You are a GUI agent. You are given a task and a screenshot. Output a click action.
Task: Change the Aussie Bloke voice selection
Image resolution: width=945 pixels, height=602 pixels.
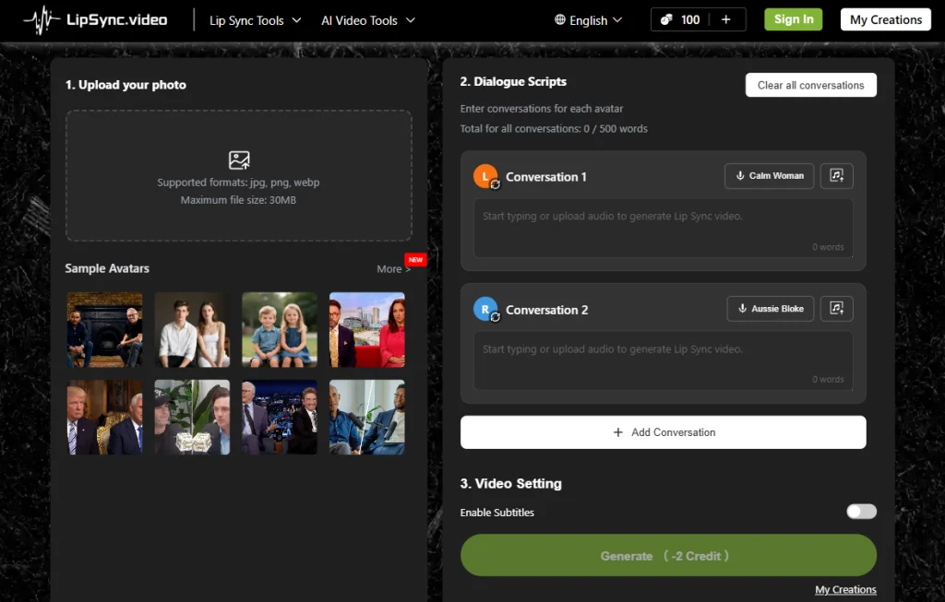point(770,309)
